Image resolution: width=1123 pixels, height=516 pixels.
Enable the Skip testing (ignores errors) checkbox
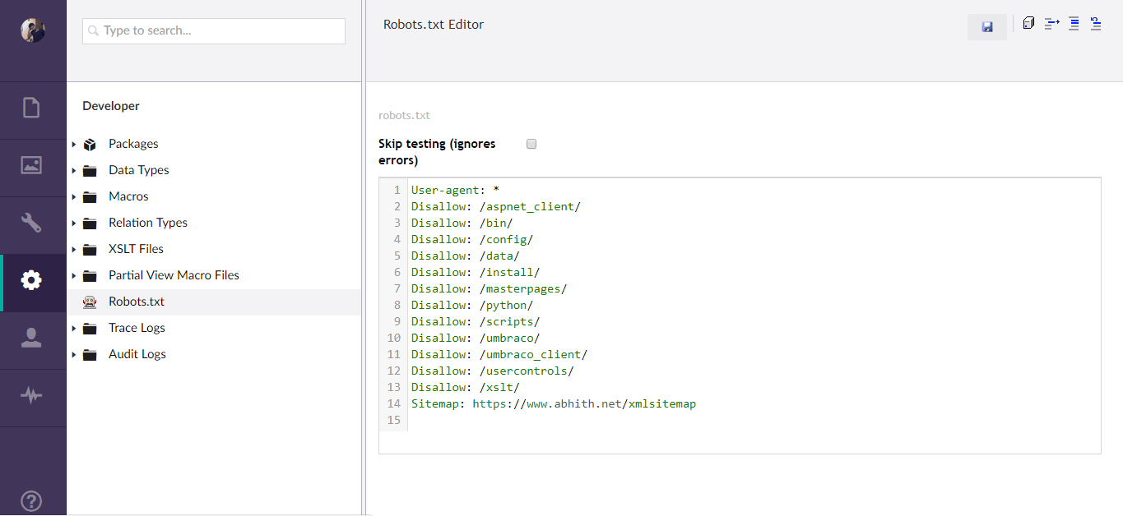click(531, 143)
